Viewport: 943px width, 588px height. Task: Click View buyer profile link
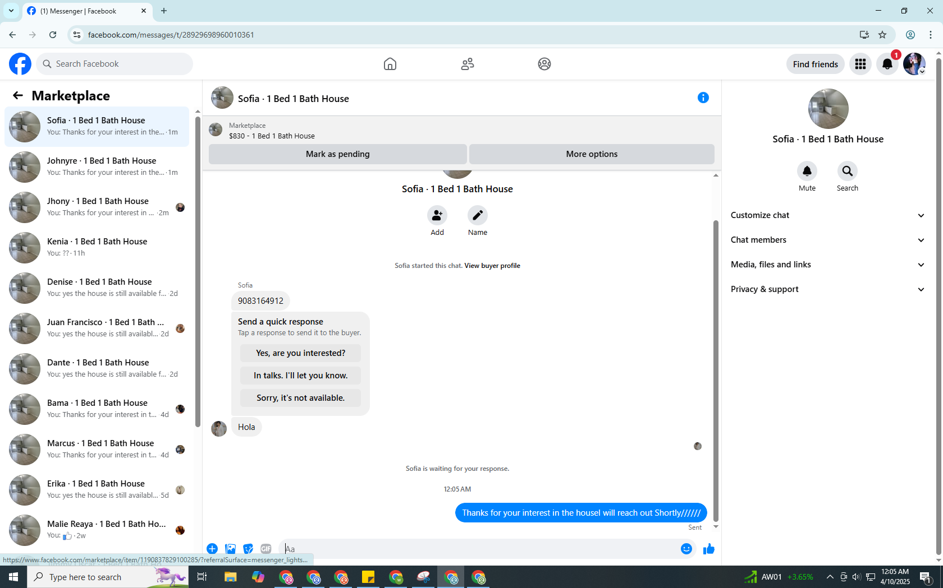(492, 266)
